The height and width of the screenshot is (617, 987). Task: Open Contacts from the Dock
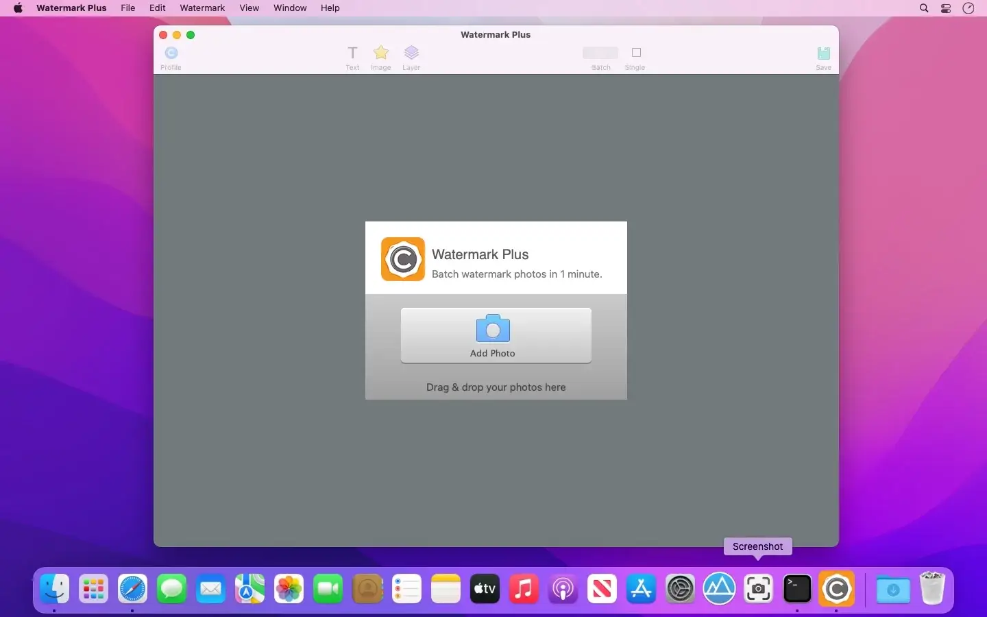pyautogui.click(x=367, y=589)
